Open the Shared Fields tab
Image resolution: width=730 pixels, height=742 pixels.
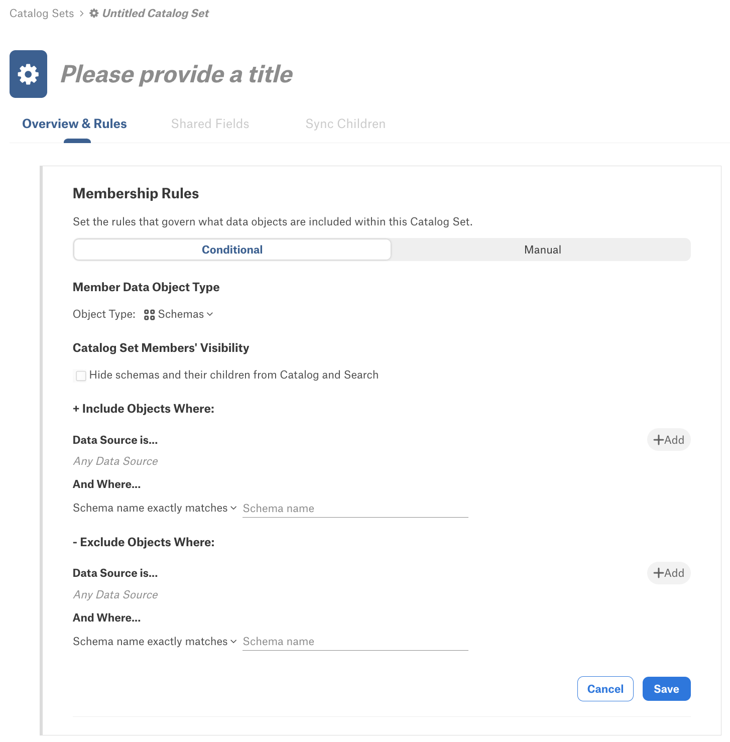click(x=210, y=124)
